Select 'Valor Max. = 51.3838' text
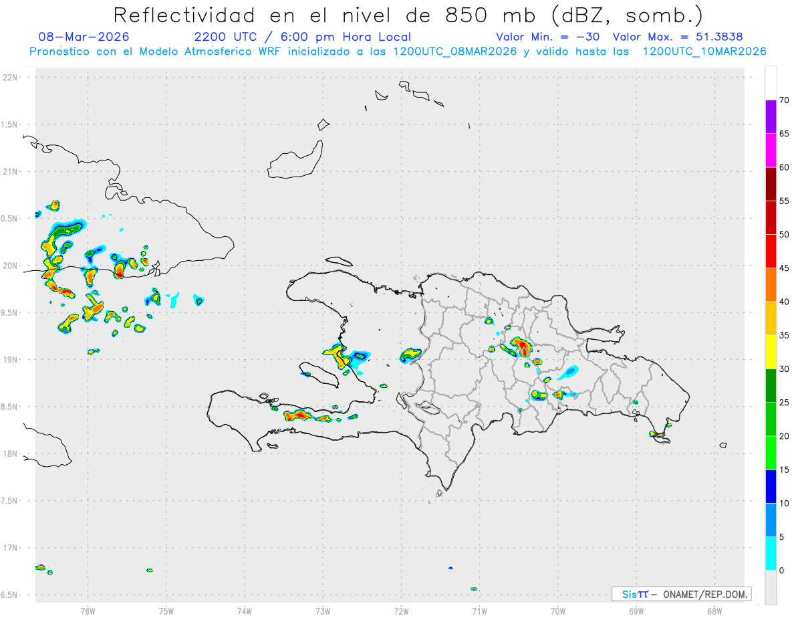The image size is (802, 620). (677, 37)
